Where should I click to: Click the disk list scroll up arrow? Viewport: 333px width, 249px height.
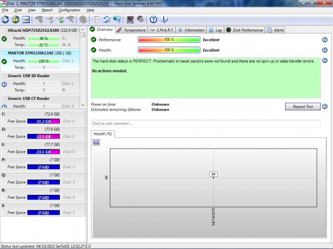pyautogui.click(x=83, y=30)
